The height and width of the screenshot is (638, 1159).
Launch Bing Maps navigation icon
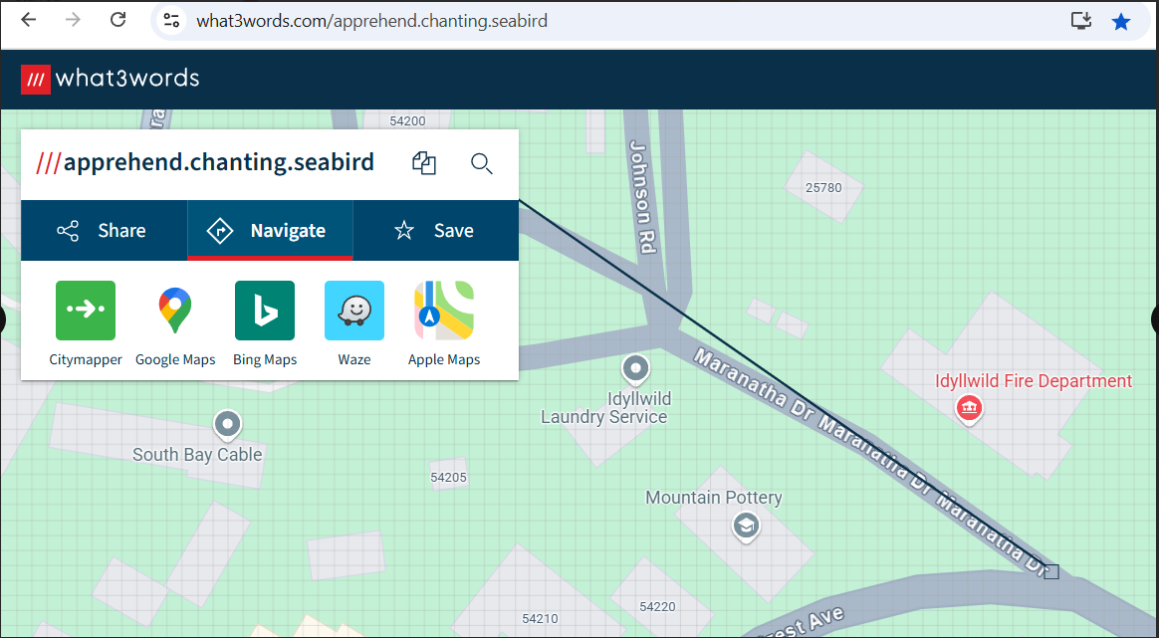pos(265,311)
